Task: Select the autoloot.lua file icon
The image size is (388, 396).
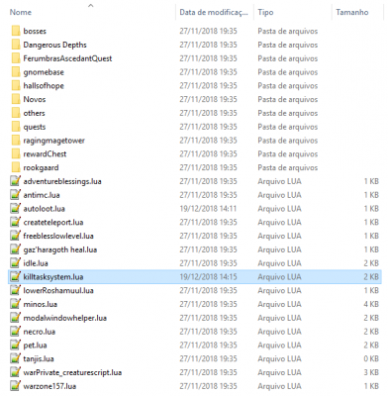Action: point(15,209)
